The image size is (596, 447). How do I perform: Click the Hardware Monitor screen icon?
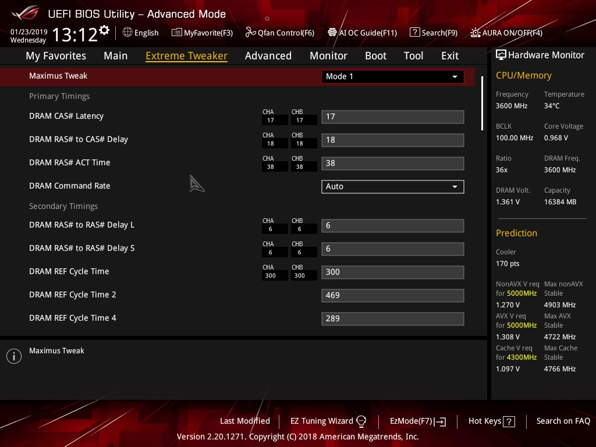pos(501,55)
